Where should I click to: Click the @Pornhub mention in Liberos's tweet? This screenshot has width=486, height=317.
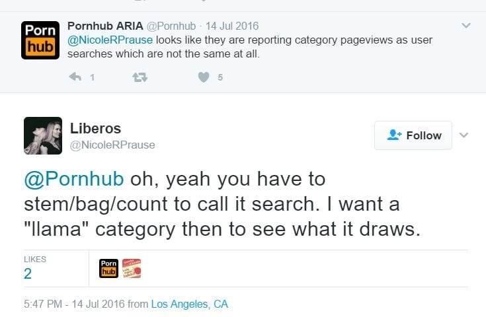(x=74, y=180)
